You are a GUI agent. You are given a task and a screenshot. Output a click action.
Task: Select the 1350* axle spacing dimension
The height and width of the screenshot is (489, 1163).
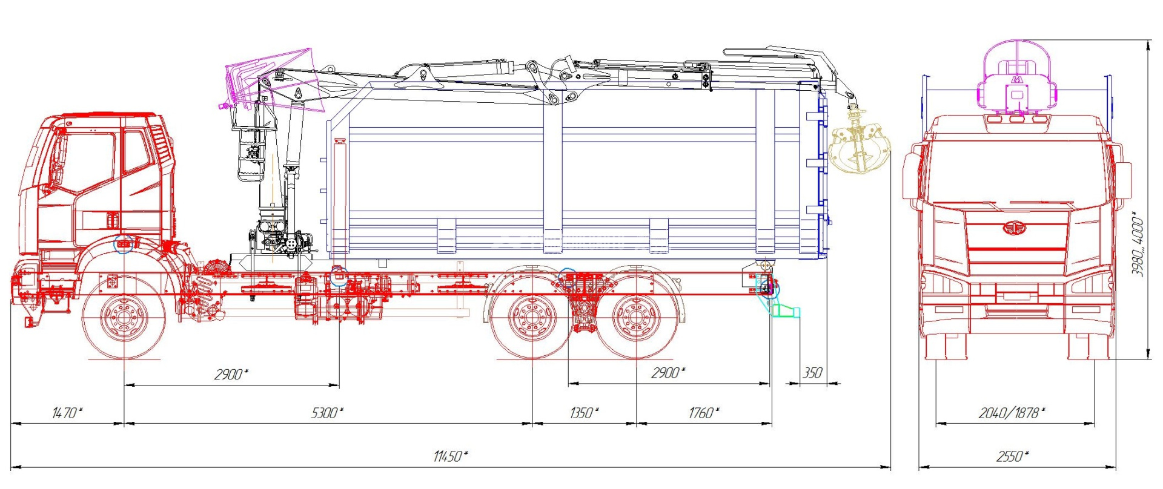click(x=584, y=413)
